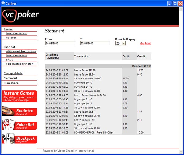
Task: Click the From date field
Action: coord(60,43)
